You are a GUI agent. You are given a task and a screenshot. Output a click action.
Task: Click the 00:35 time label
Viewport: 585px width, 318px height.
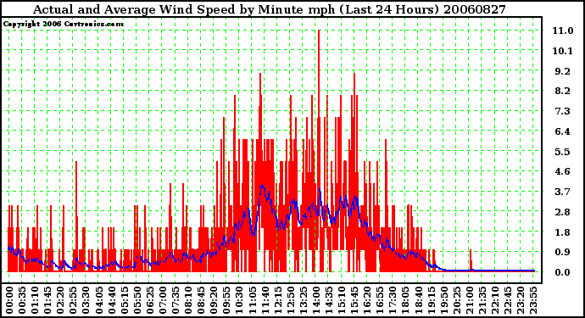22,300
